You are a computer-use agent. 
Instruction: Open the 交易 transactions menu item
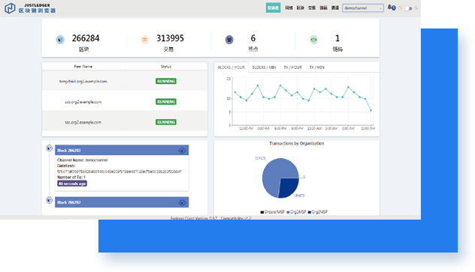click(312, 7)
